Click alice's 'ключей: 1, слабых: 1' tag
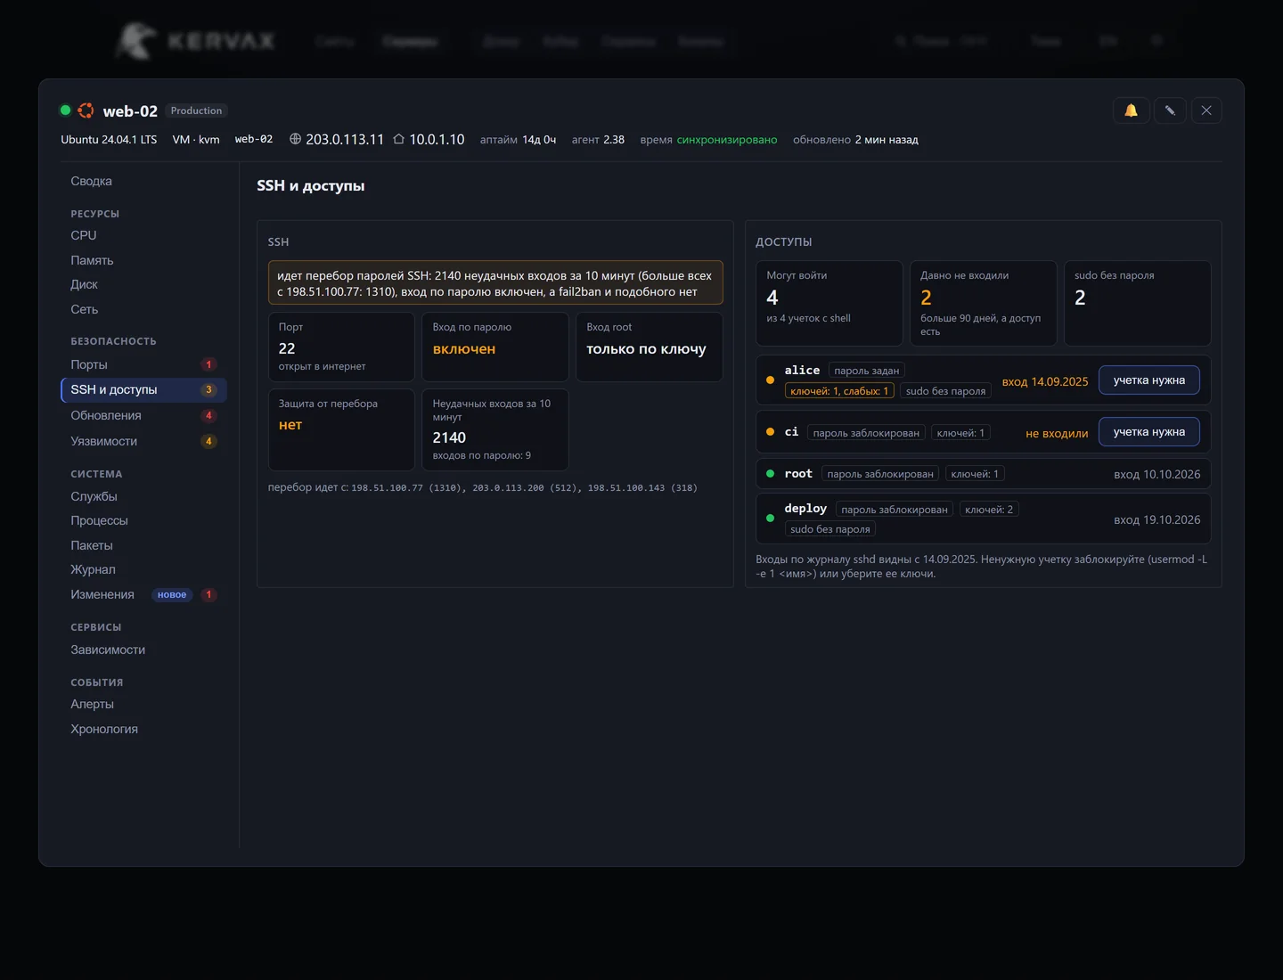The height and width of the screenshot is (980, 1283). [839, 391]
